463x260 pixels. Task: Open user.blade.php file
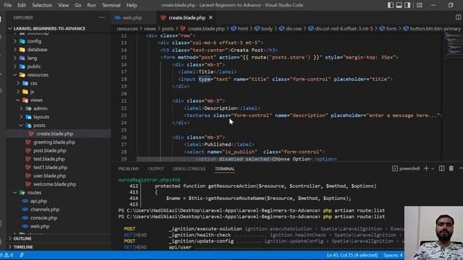pos(49,175)
